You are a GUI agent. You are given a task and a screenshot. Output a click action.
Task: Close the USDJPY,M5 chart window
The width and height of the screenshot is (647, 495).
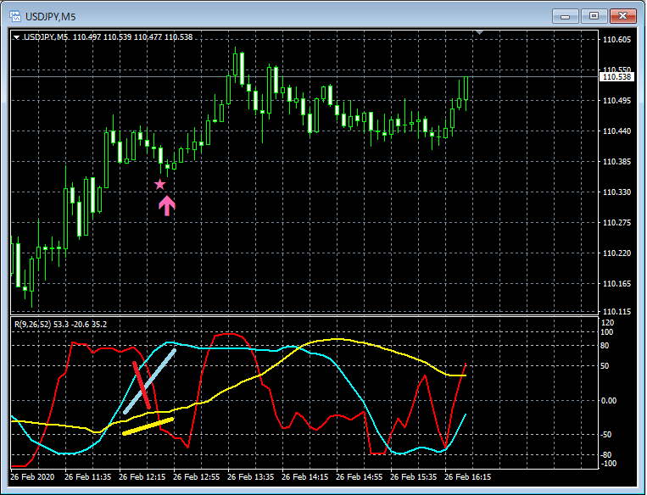(x=622, y=16)
